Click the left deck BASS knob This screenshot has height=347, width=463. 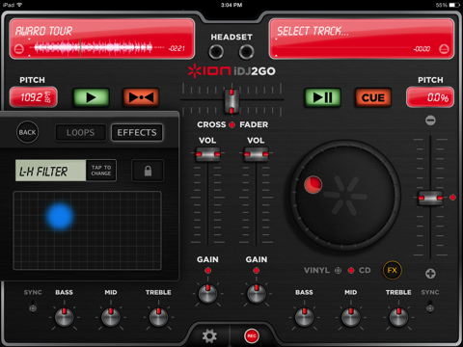click(65, 317)
